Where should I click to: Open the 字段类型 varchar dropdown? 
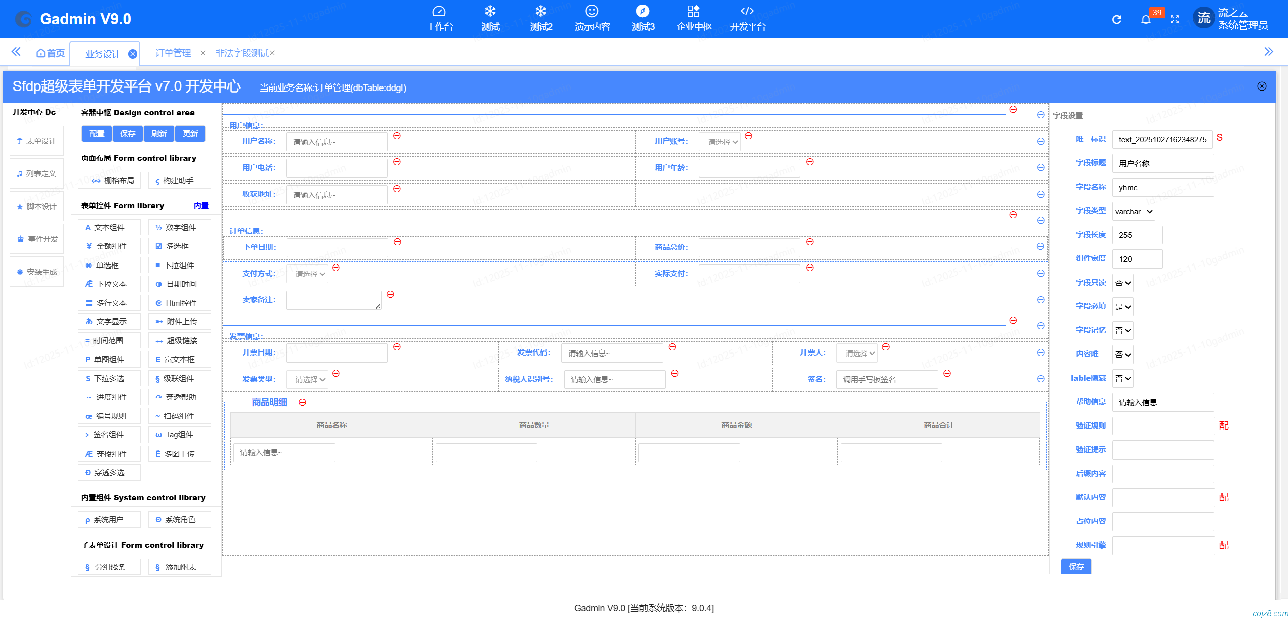pyautogui.click(x=1133, y=211)
